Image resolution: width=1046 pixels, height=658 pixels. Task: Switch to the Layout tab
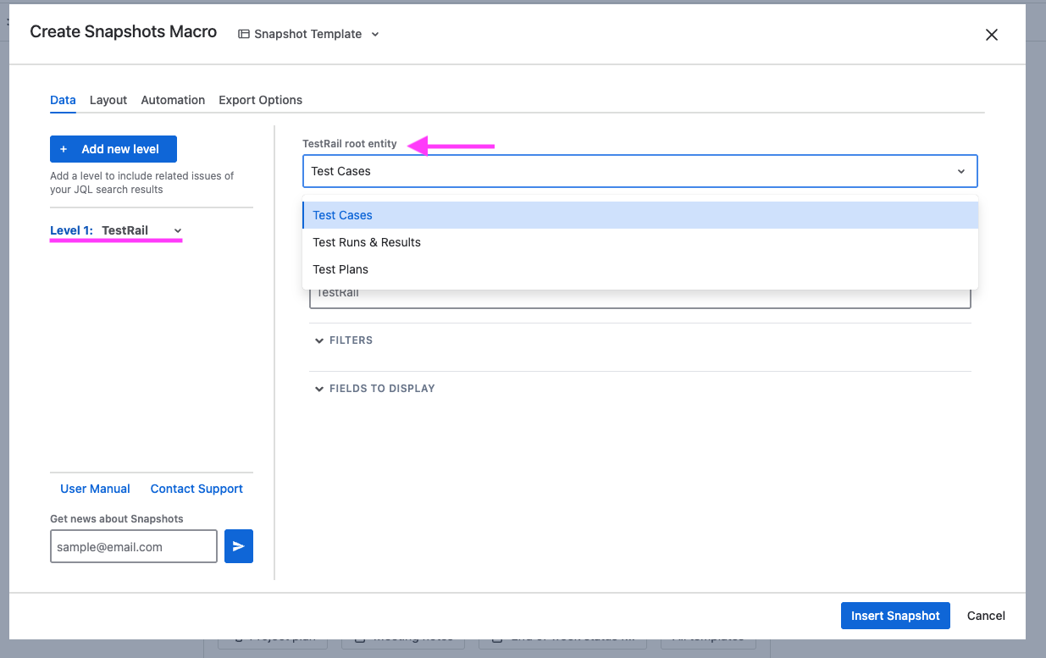108,100
